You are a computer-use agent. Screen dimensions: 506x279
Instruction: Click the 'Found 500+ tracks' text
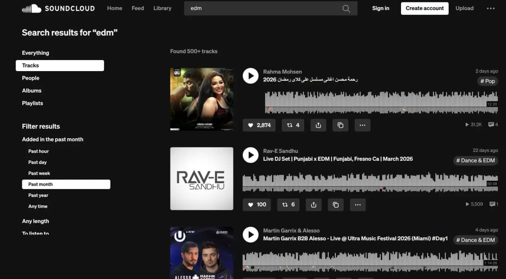click(194, 51)
